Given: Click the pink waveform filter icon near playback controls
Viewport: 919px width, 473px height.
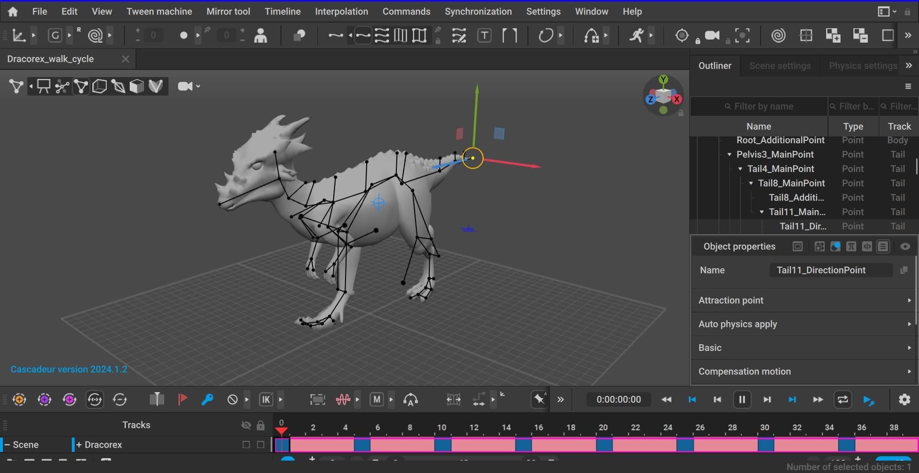Looking at the screenshot, I should pos(343,399).
